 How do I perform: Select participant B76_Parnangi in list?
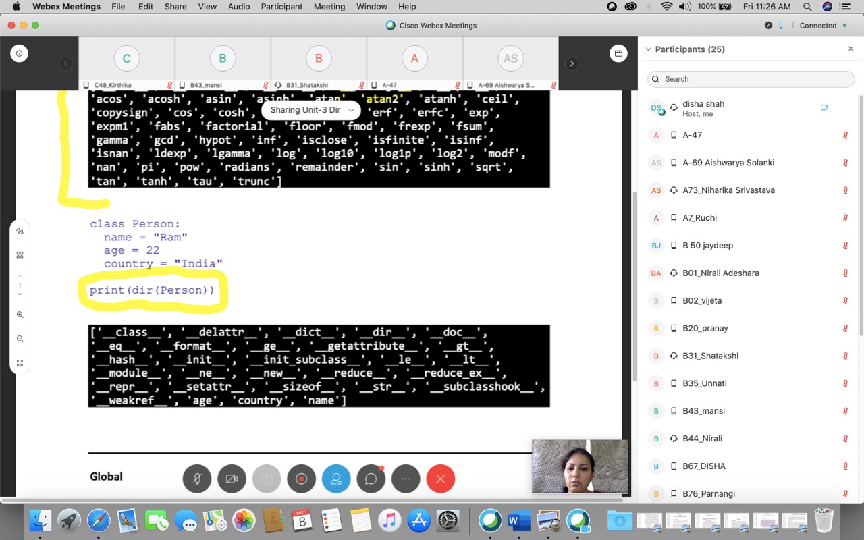point(748,494)
